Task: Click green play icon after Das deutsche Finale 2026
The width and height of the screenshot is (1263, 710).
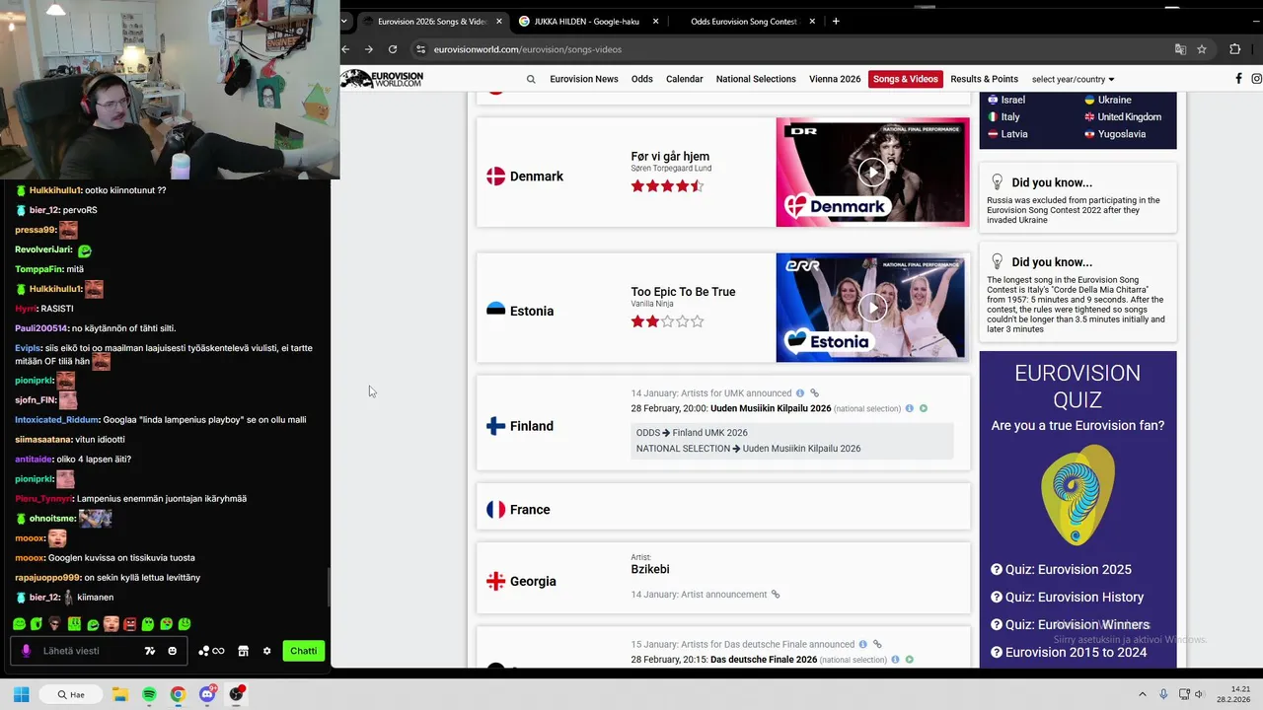Action: pyautogui.click(x=910, y=660)
